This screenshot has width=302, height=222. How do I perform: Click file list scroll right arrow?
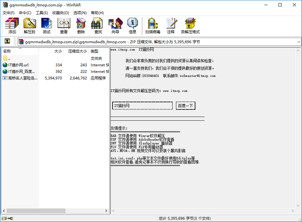click(106, 211)
